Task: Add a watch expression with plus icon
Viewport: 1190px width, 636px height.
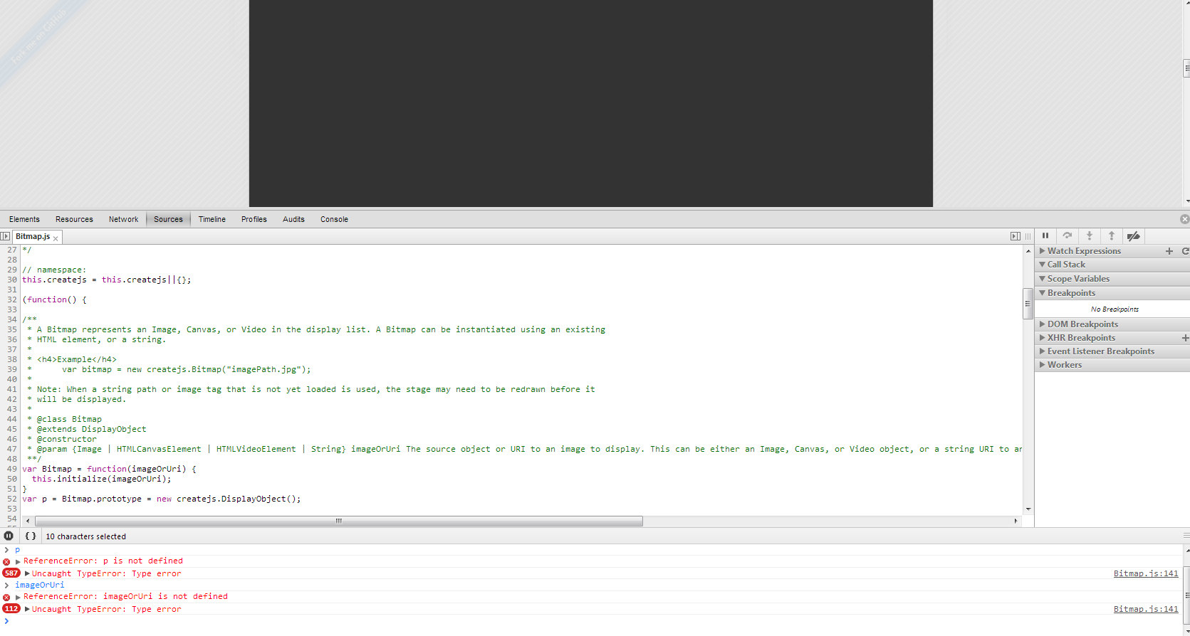Action: pos(1169,251)
